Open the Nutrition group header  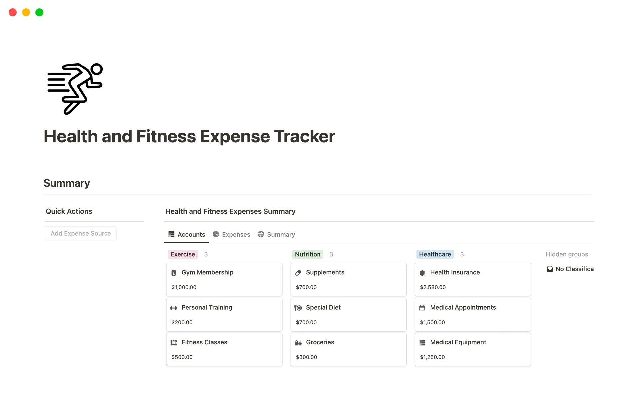click(x=307, y=254)
